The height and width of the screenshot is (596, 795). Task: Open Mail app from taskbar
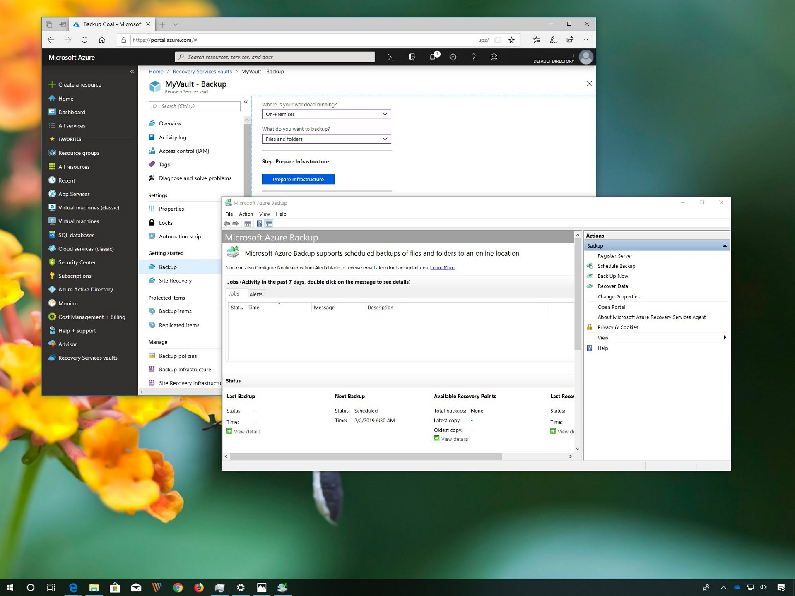136,587
